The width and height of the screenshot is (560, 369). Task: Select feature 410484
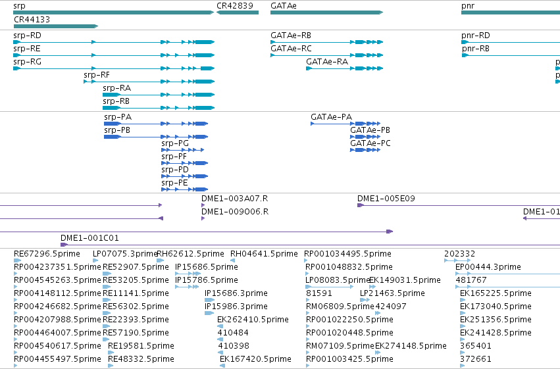coord(220,340)
